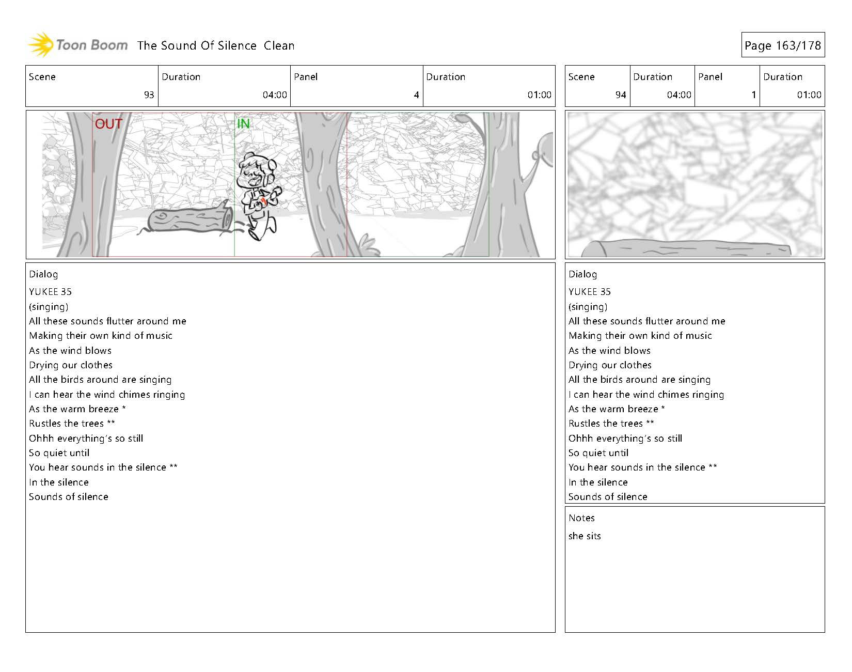Click the running character in Scene 93 panel
The image size is (852, 672).
[x=258, y=197]
